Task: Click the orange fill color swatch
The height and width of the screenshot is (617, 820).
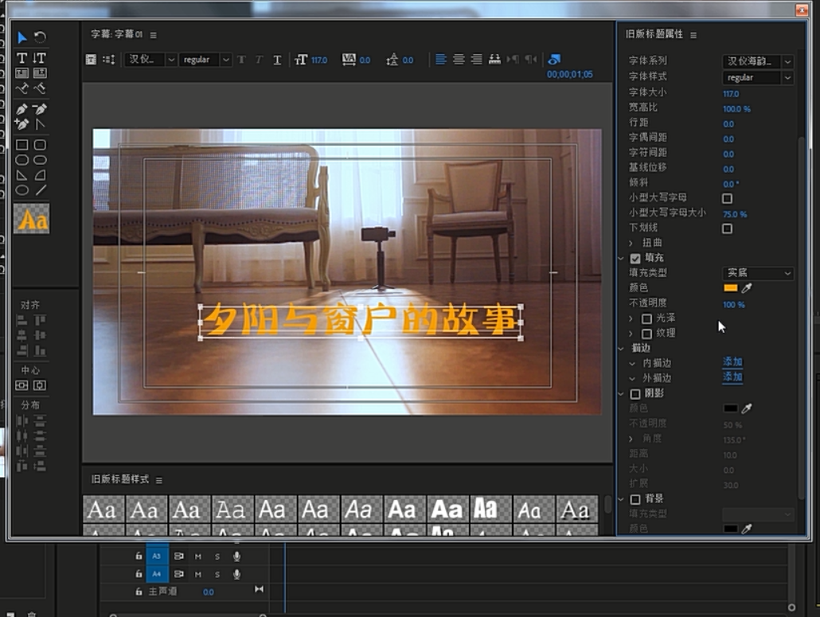Action: click(x=730, y=288)
